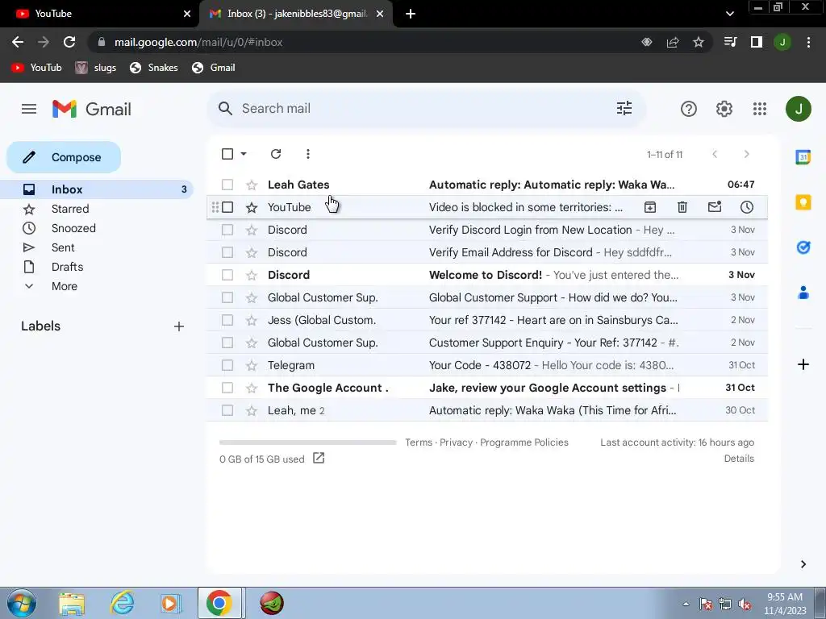This screenshot has width=826, height=619.
Task: Open the Settings gear icon
Action: 724,109
